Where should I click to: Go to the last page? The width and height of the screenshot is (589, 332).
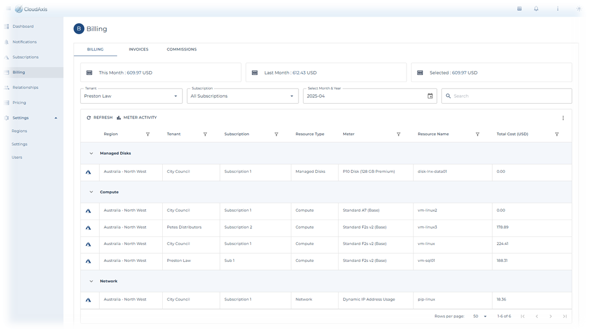[x=565, y=317]
